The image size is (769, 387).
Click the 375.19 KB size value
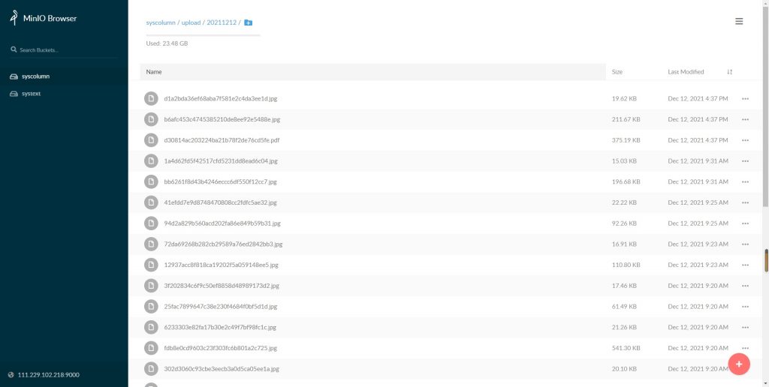point(626,140)
